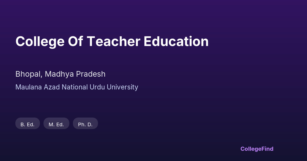Click the Bhopal, Madhya Pradesh location line

point(60,74)
